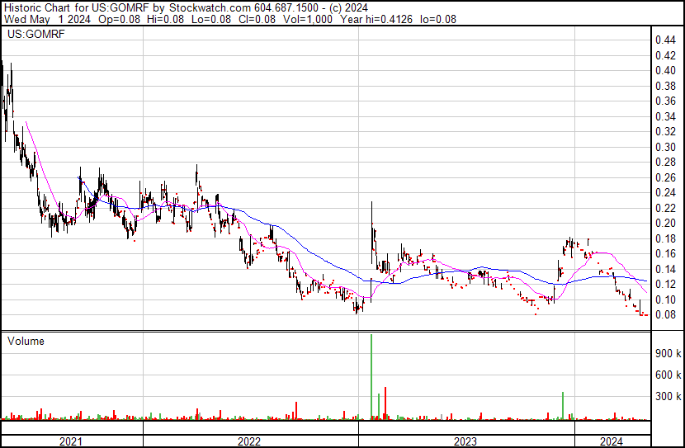Select the 2021 year on the time axis
The width and height of the screenshot is (685, 448).
click(x=71, y=441)
